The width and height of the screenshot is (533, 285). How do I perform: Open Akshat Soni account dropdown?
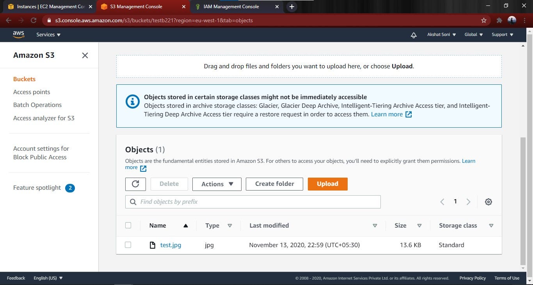click(441, 35)
